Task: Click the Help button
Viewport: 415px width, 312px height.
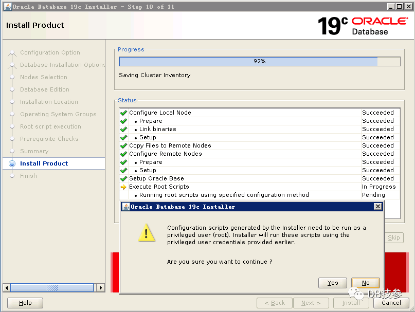Action: (x=25, y=303)
